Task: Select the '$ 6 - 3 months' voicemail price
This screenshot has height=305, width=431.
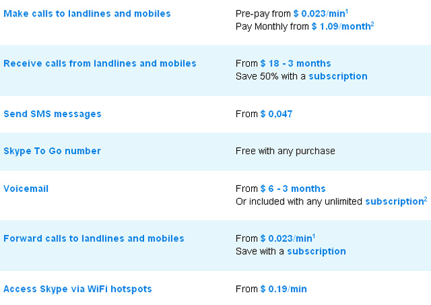Action: [292, 188]
